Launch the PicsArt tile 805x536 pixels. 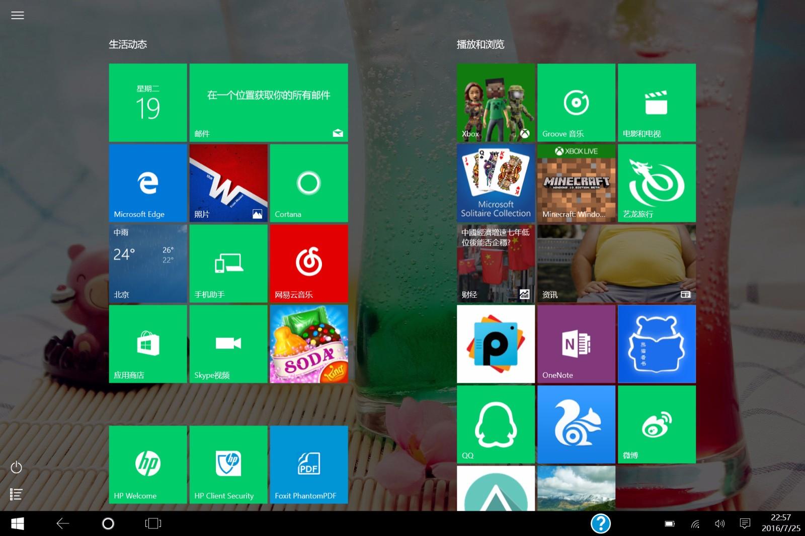[496, 344]
